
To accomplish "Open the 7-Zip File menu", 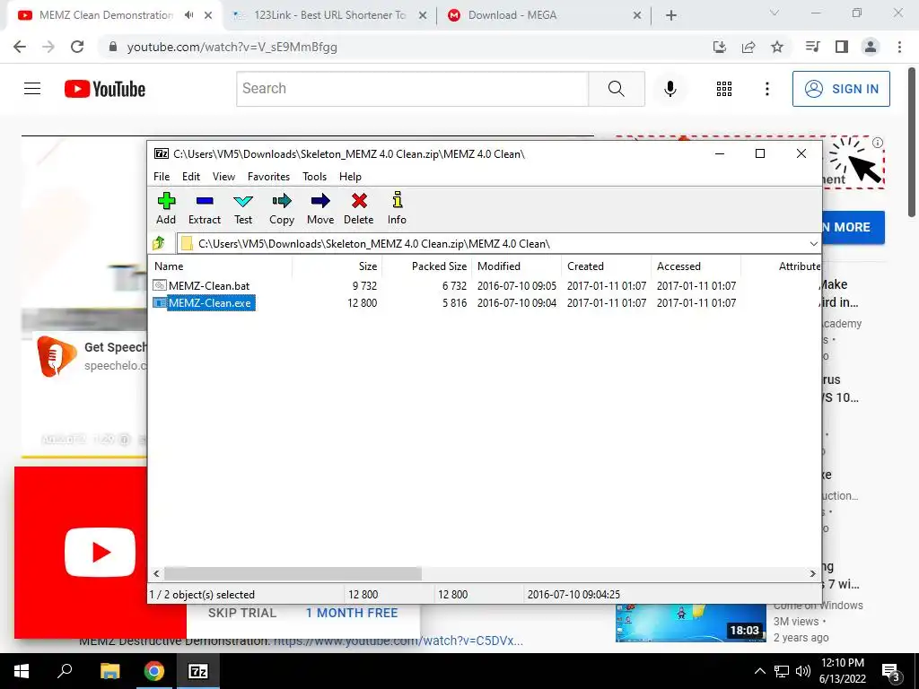I will pos(162,177).
